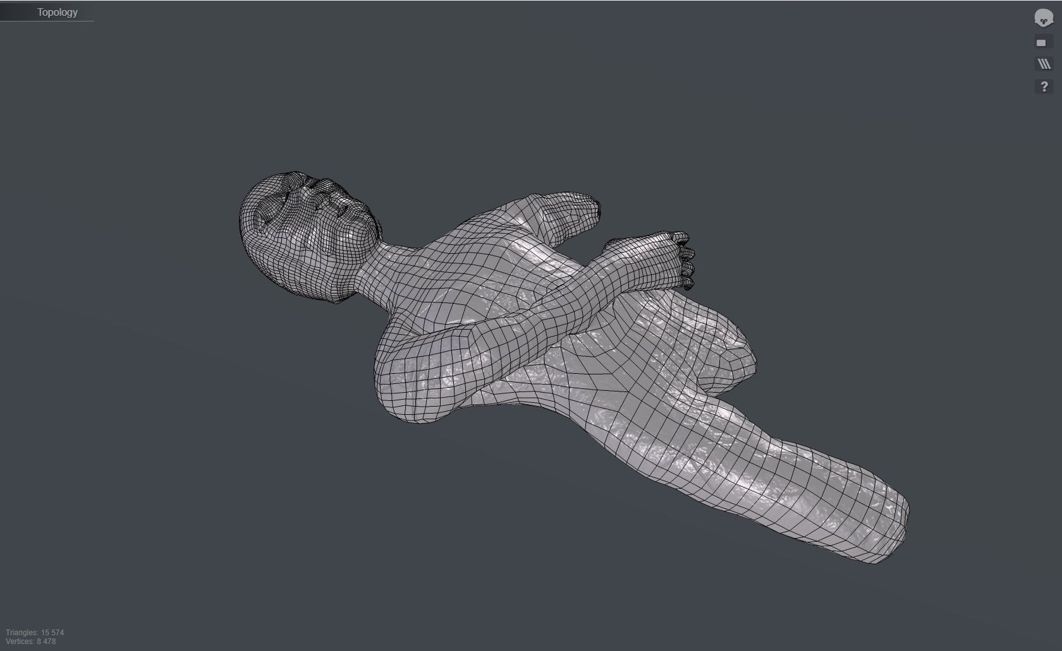Click the Vertices: 8 478 readout
This screenshot has height=651, width=1062.
[x=31, y=642]
